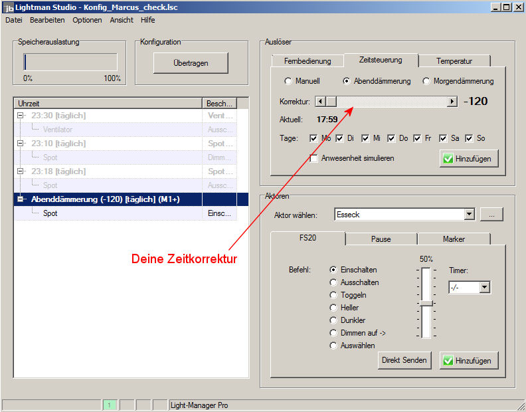The image size is (526, 412).
Task: Click the left arrow of the Korrektur scrollbar
Action: pyautogui.click(x=321, y=102)
